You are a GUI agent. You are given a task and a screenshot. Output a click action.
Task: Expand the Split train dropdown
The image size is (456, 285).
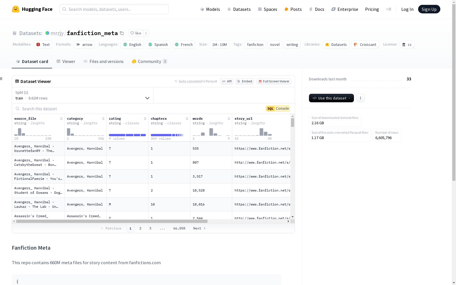tap(83, 95)
